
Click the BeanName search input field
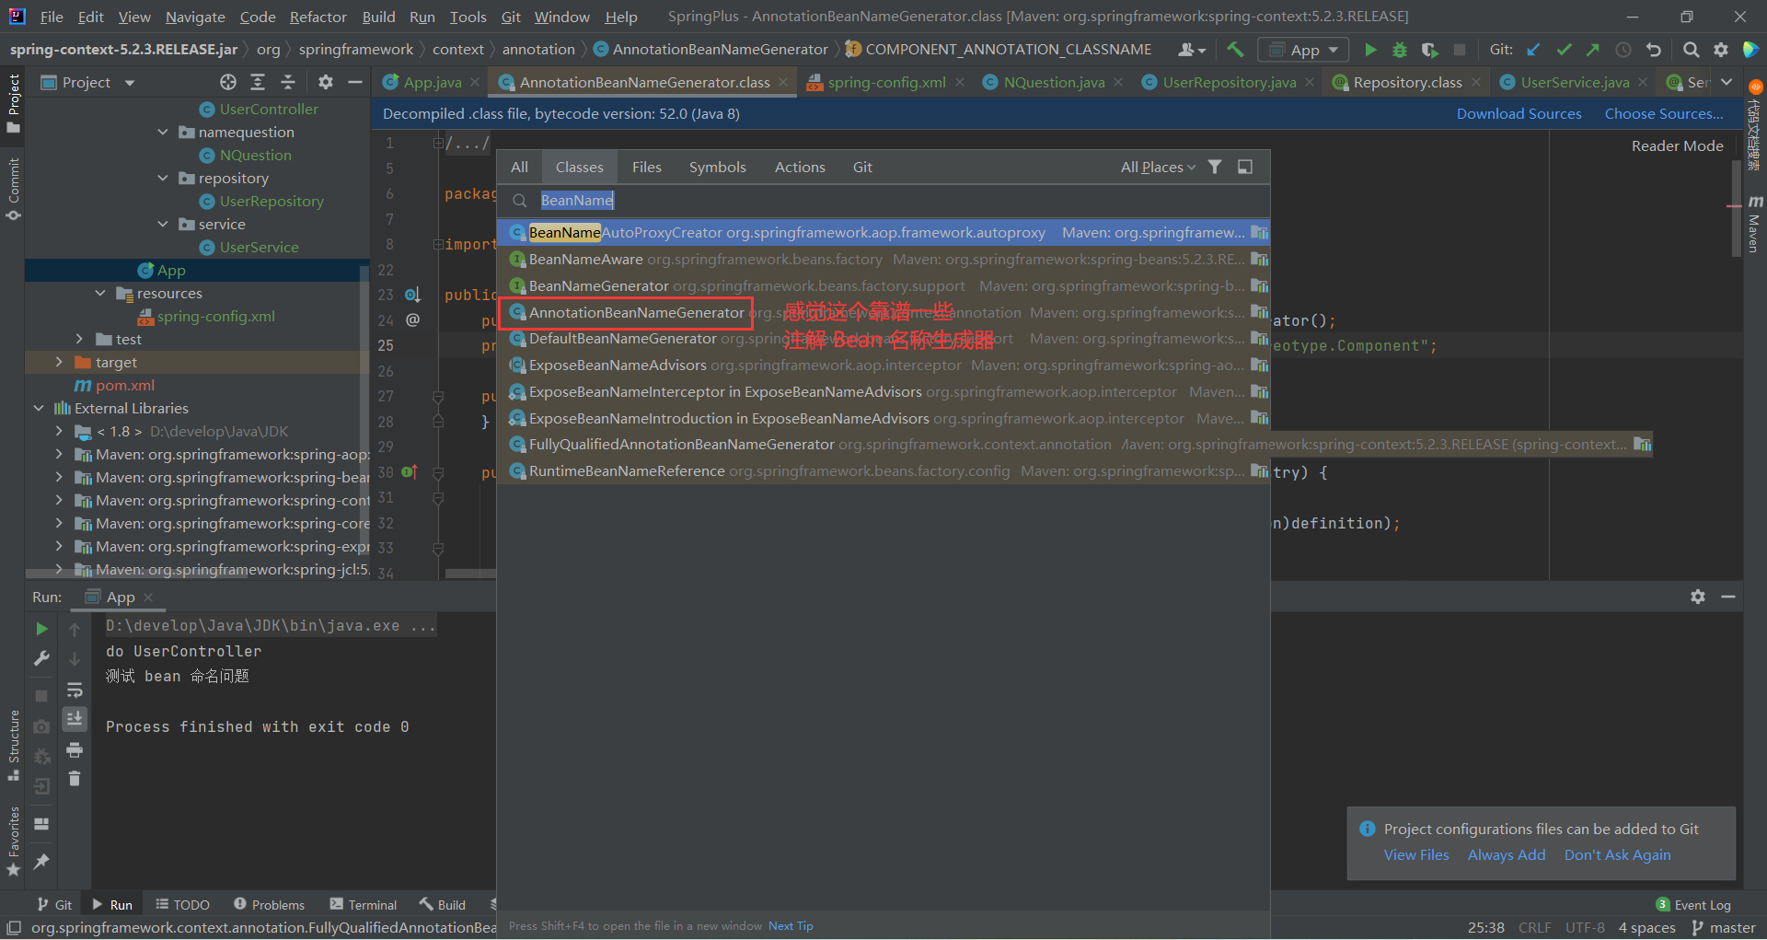[x=883, y=200]
